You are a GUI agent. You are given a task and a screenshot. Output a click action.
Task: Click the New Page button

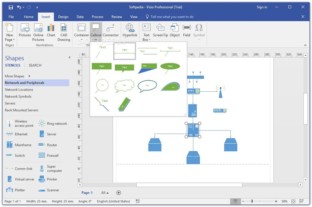pos(9,32)
